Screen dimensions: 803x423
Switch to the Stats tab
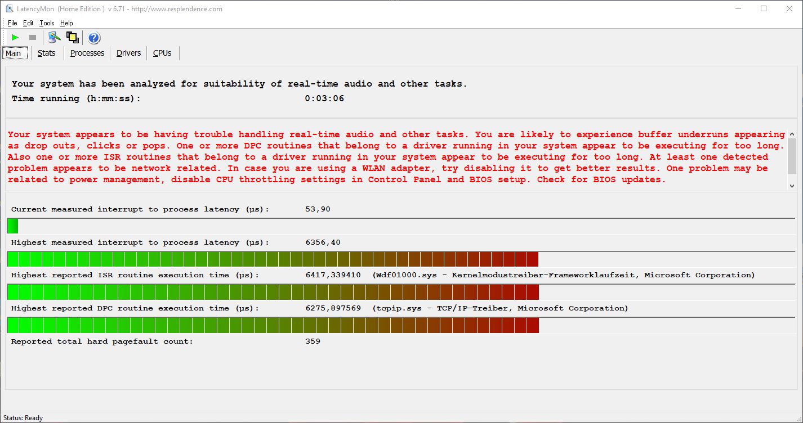pos(47,53)
